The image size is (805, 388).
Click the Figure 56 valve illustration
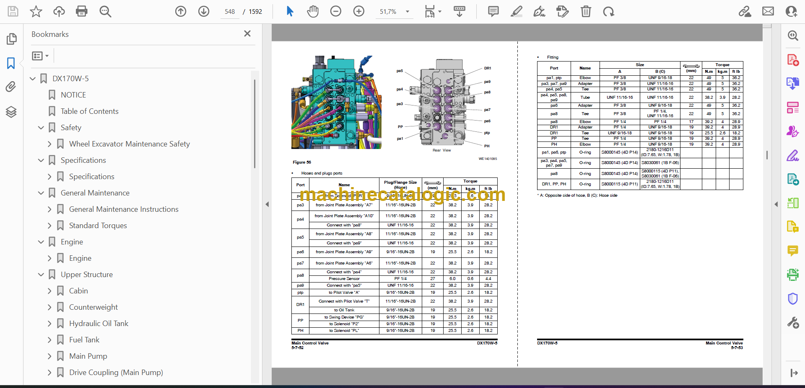(336, 103)
